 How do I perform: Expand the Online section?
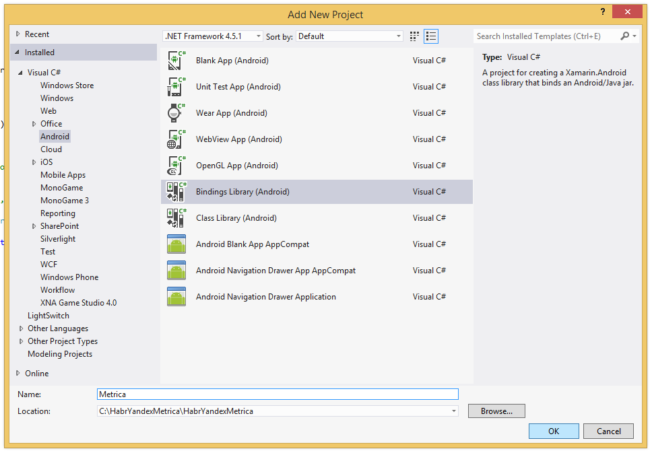coord(18,373)
